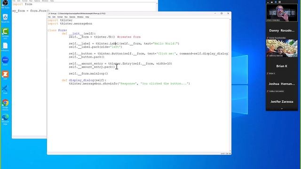Click the 'def display_dialog(self):' line
This screenshot has width=301, height=169.
tap(84, 80)
